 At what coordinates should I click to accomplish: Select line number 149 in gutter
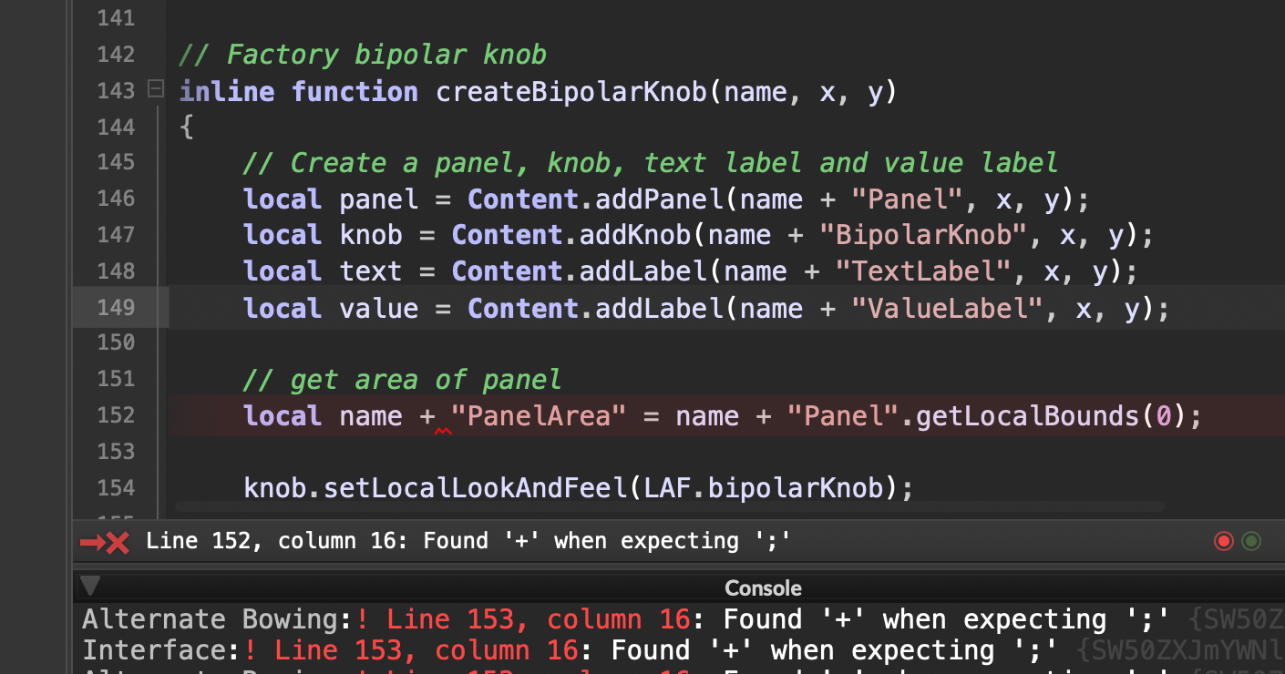click(116, 307)
